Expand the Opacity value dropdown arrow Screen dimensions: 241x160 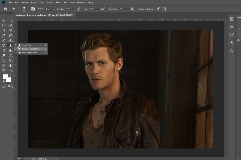tap(73, 9)
